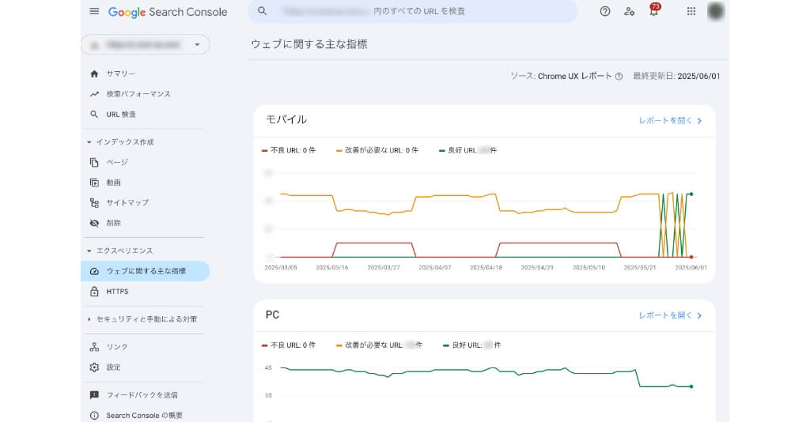Open サイトマップ menu item
The width and height of the screenshot is (810, 422).
tap(127, 203)
